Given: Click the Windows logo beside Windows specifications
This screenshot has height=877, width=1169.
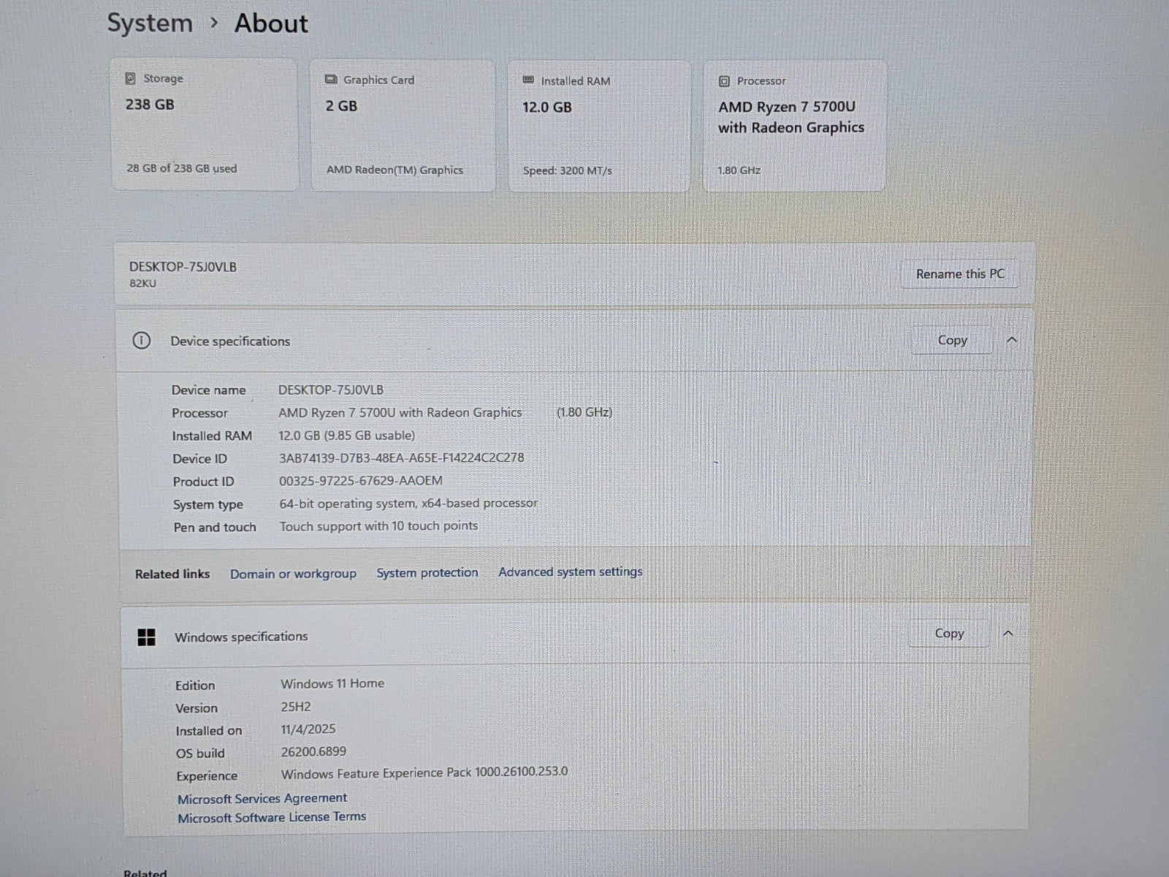Looking at the screenshot, I should tap(147, 637).
